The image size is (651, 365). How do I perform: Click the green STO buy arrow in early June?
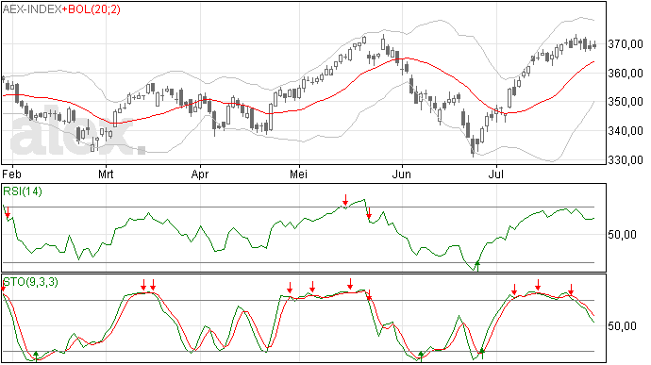(x=421, y=356)
